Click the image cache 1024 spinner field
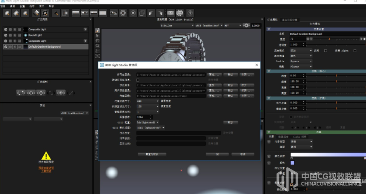The image size is (366, 194). 144,117
